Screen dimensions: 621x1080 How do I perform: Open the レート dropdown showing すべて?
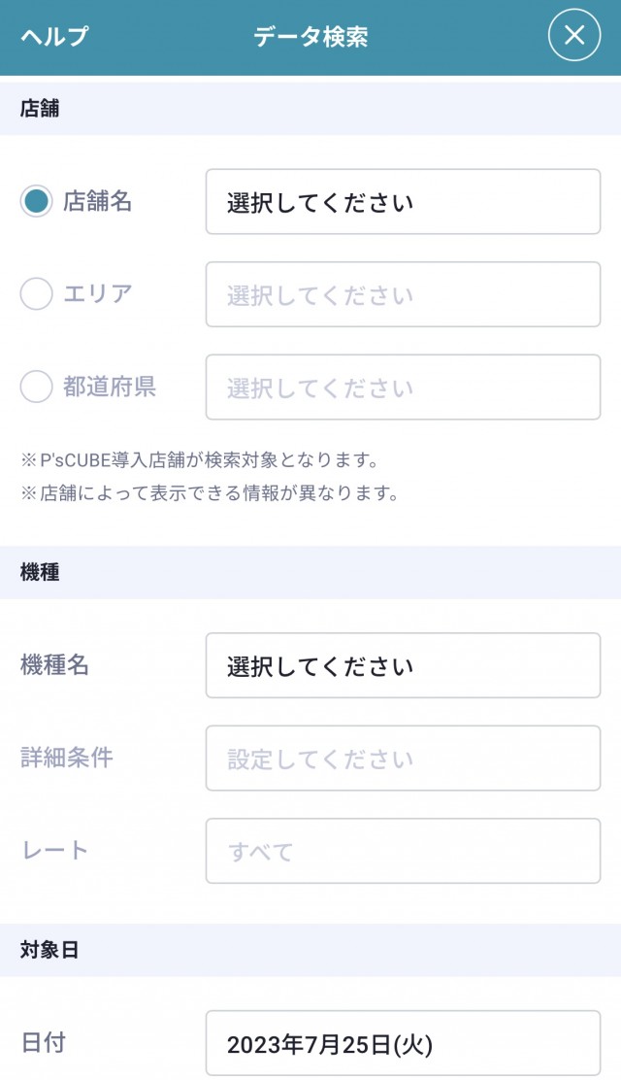(x=403, y=852)
